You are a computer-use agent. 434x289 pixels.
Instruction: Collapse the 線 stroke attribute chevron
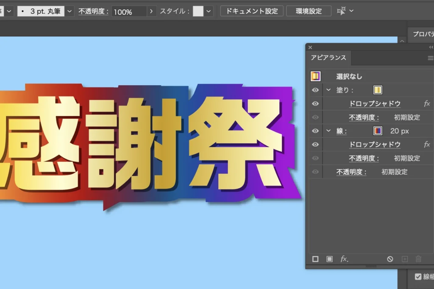328,131
